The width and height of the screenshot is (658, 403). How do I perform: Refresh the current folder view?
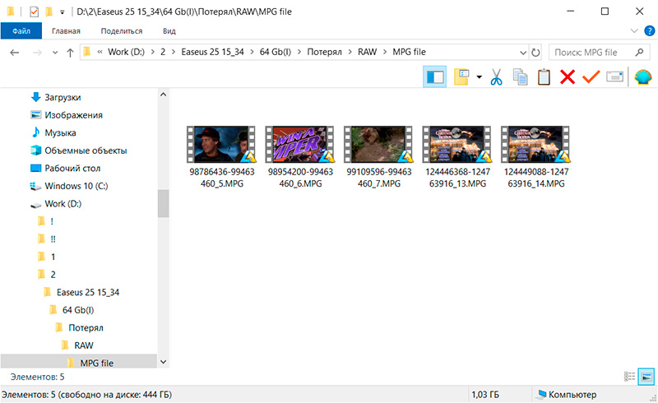[536, 53]
